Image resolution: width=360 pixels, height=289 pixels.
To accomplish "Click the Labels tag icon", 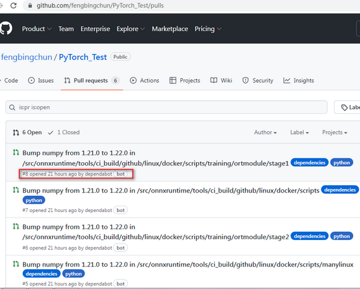I will pos(344,108).
